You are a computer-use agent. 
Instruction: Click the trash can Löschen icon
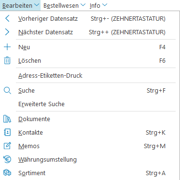pos(7,61)
